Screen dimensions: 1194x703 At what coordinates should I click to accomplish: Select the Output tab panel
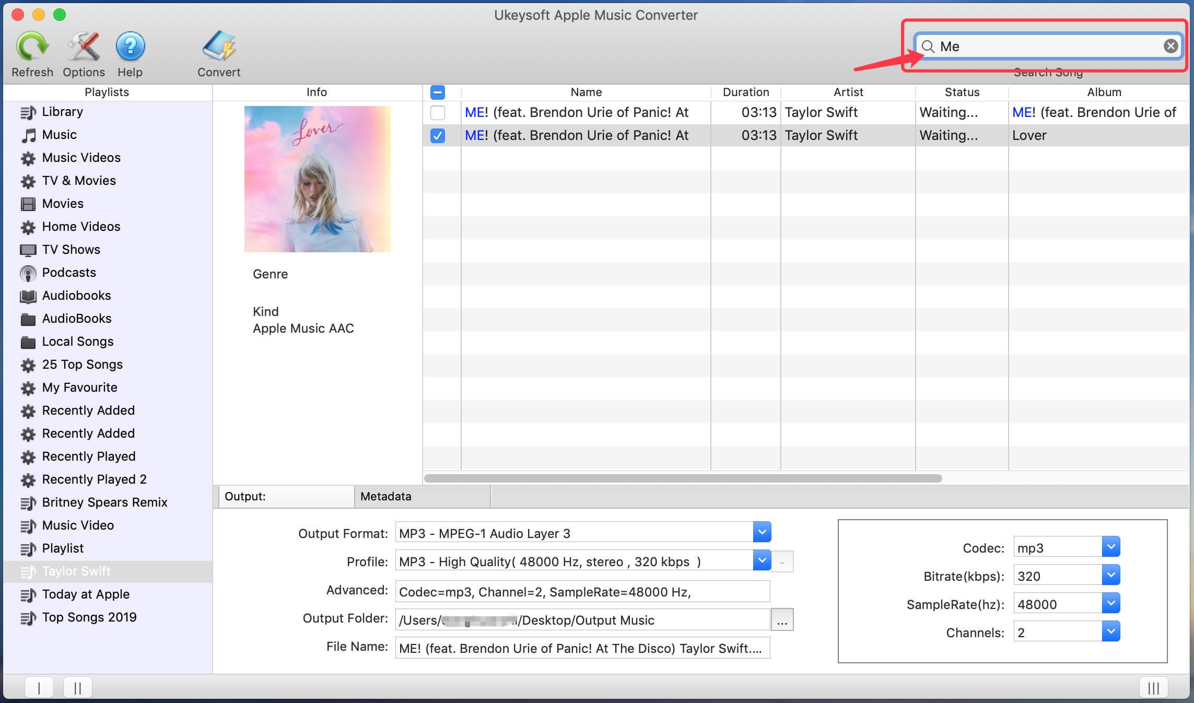coord(285,496)
